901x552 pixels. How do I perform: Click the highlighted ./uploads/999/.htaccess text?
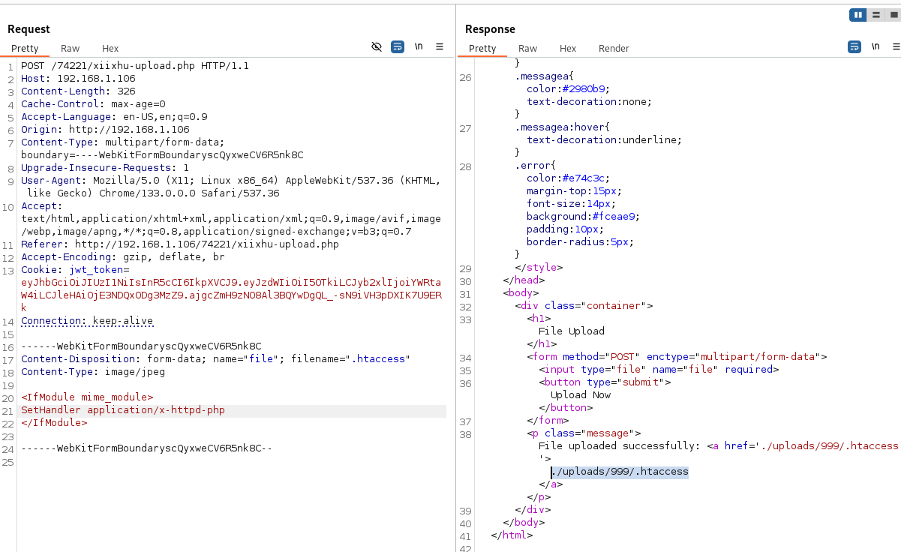(620, 472)
